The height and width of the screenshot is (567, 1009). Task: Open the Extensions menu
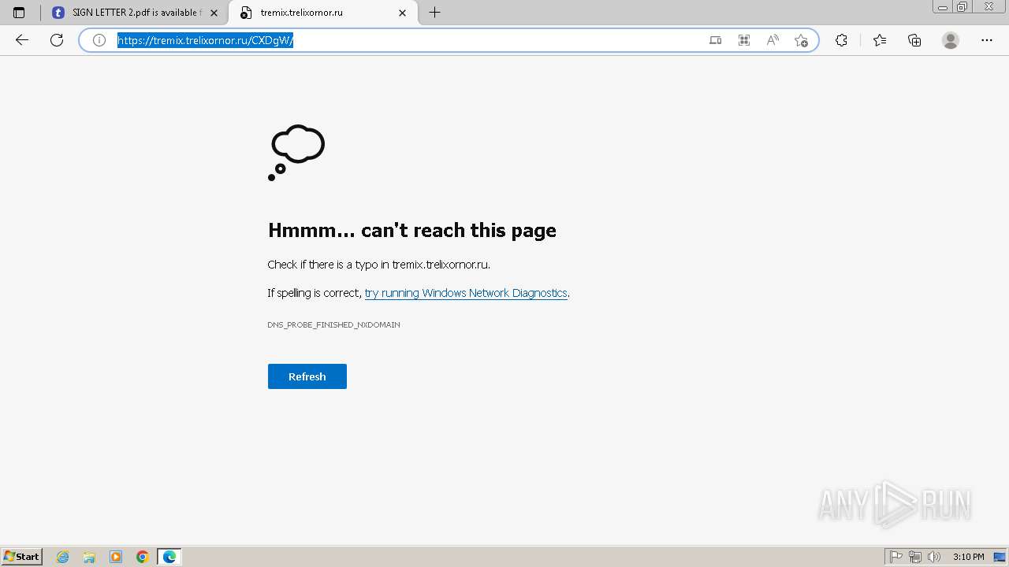click(841, 40)
